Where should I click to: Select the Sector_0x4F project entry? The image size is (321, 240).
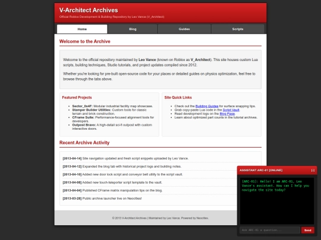tap(112, 106)
